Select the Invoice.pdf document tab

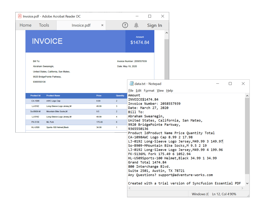[81, 25]
